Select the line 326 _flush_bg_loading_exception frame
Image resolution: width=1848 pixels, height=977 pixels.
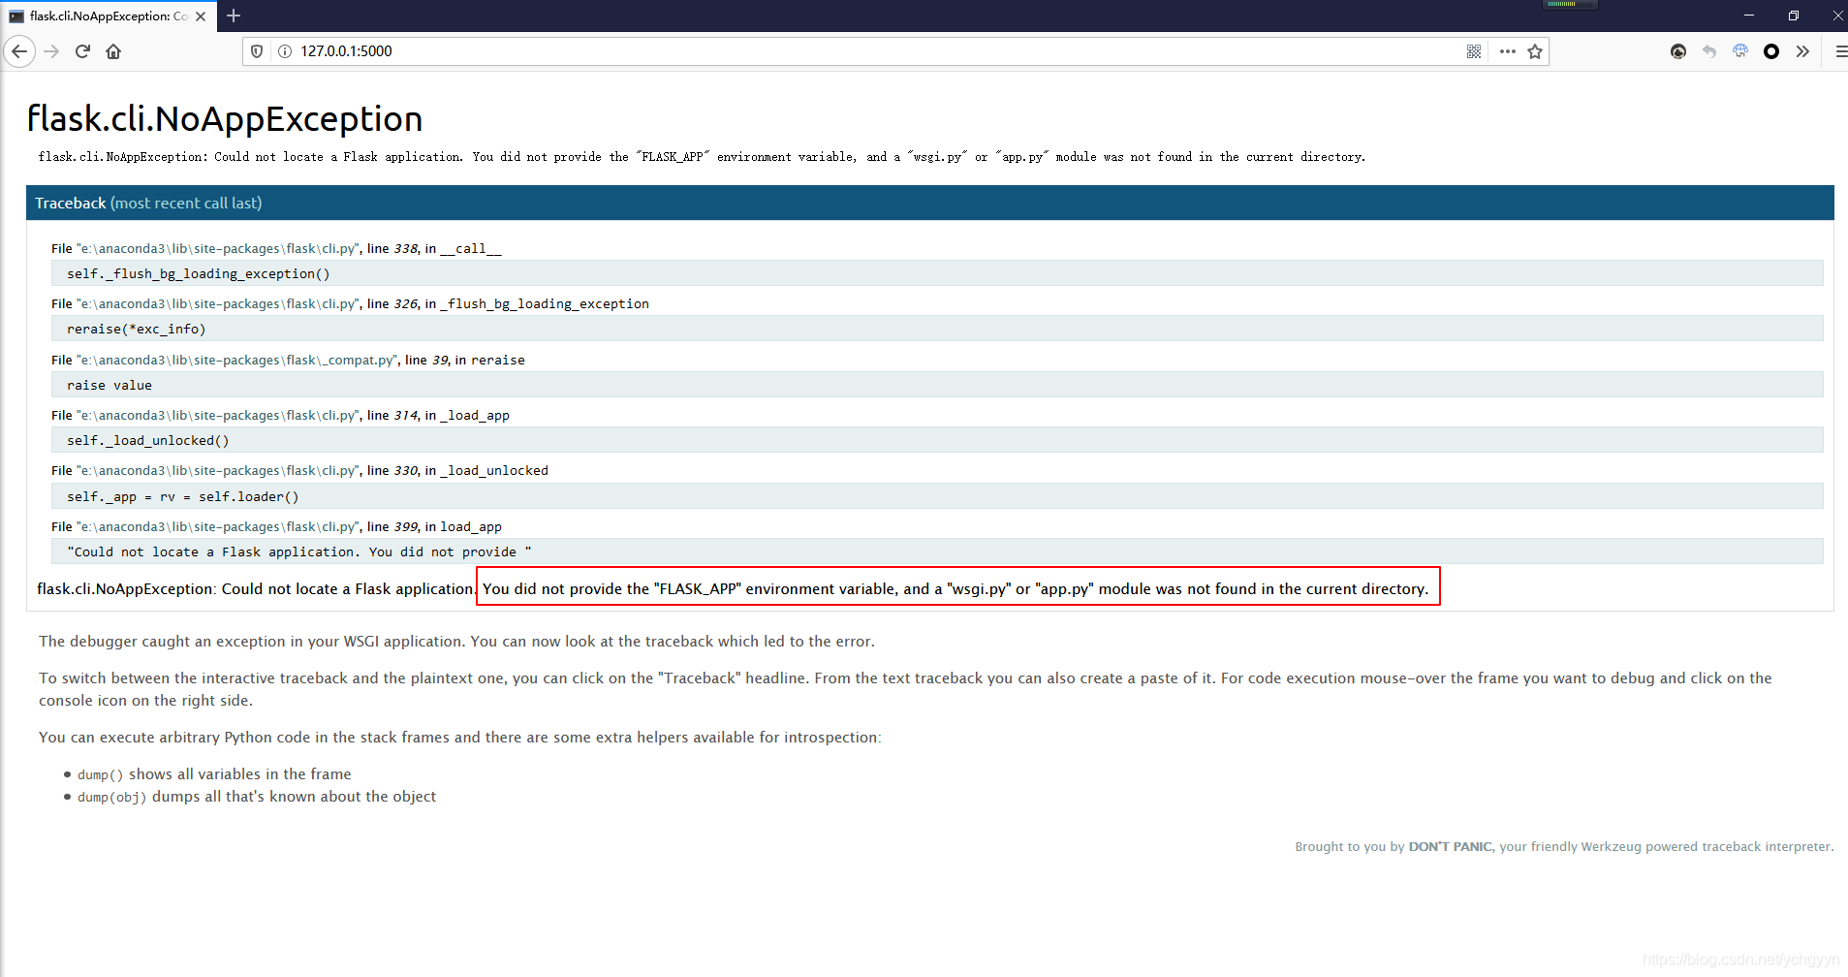[x=350, y=303]
